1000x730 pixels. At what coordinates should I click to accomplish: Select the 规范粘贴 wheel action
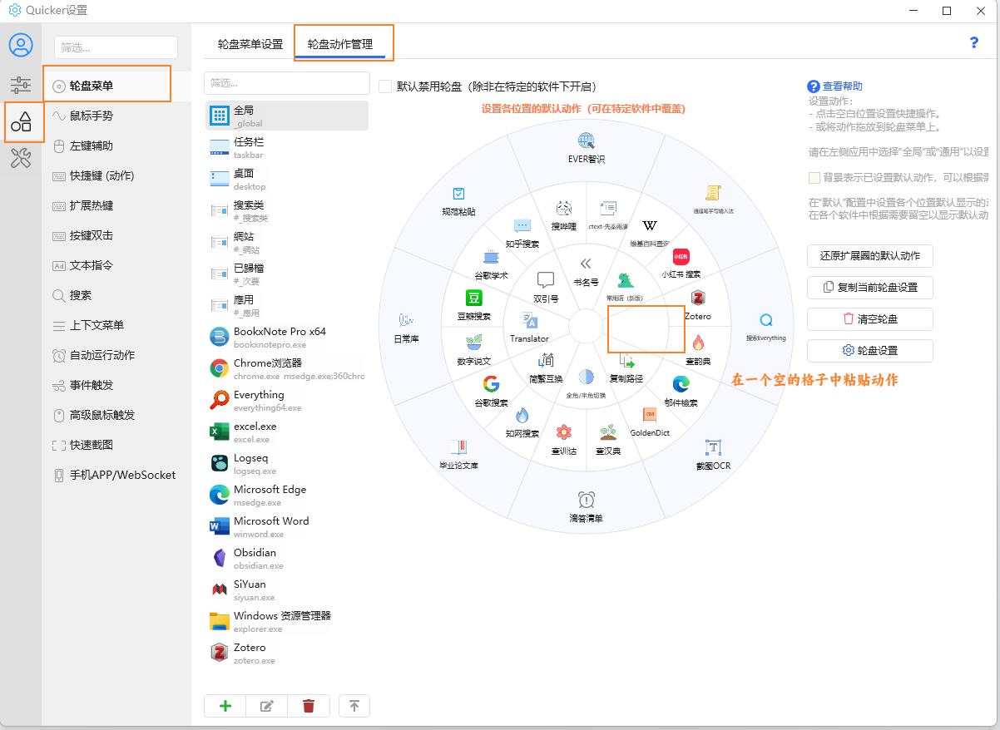pyautogui.click(x=458, y=201)
